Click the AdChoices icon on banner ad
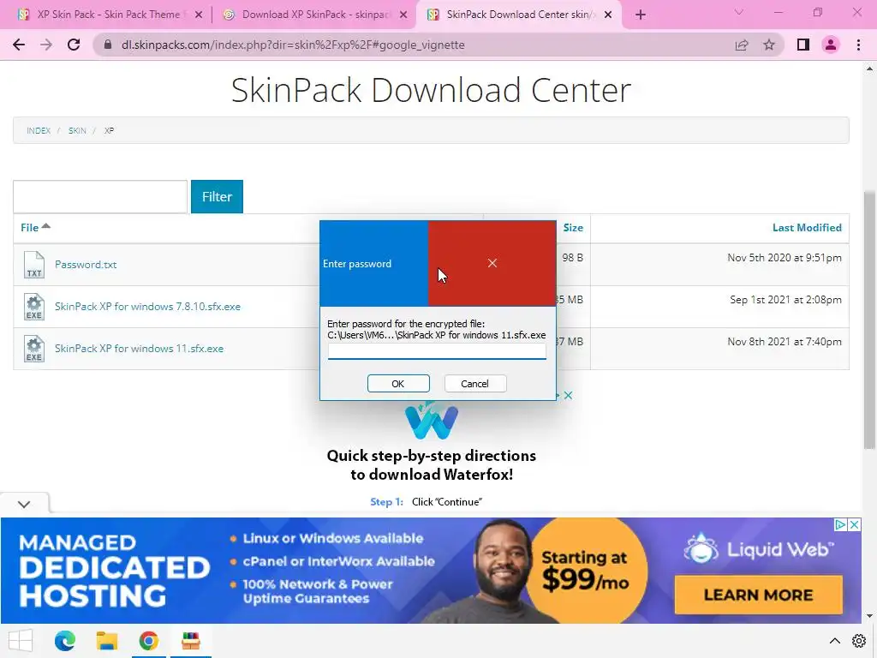 tap(840, 524)
